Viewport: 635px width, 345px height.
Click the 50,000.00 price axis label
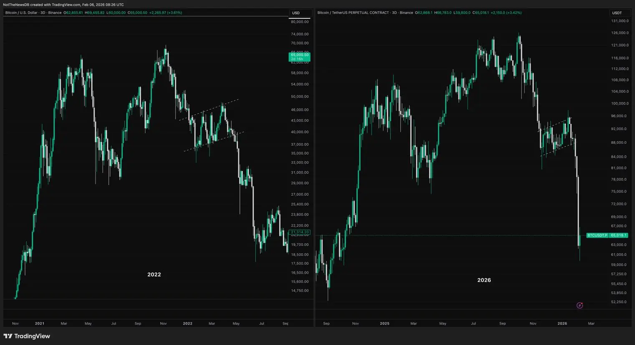(x=300, y=97)
